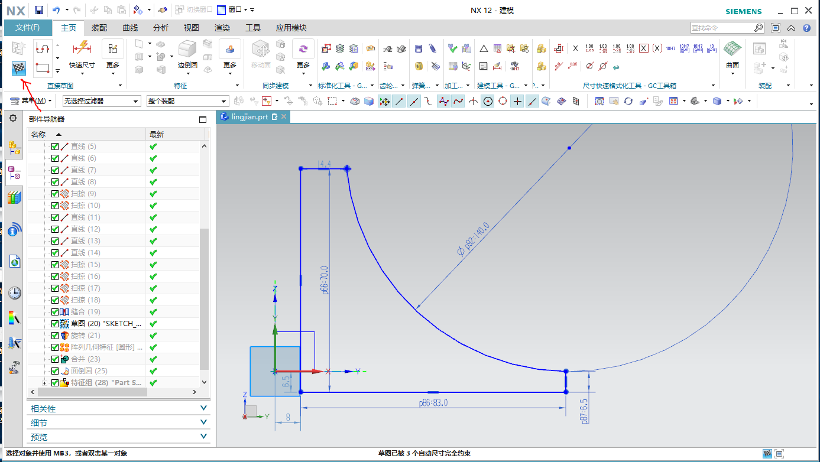
Task: Switch to the 分析 ribbon tab
Action: [161, 28]
